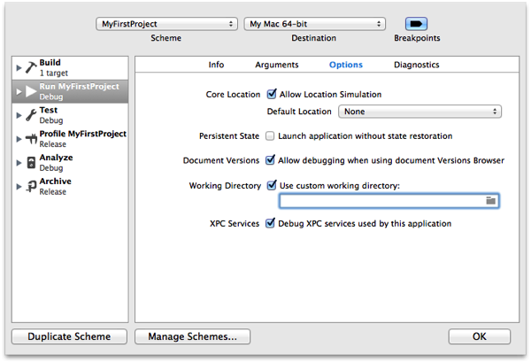Click the 'Destination' caption
The image size is (531, 363).
point(314,37)
